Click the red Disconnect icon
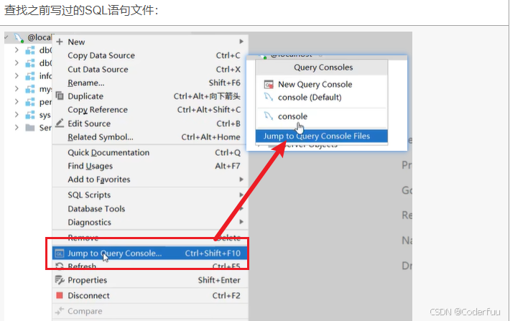The image size is (510, 321). tap(60, 295)
